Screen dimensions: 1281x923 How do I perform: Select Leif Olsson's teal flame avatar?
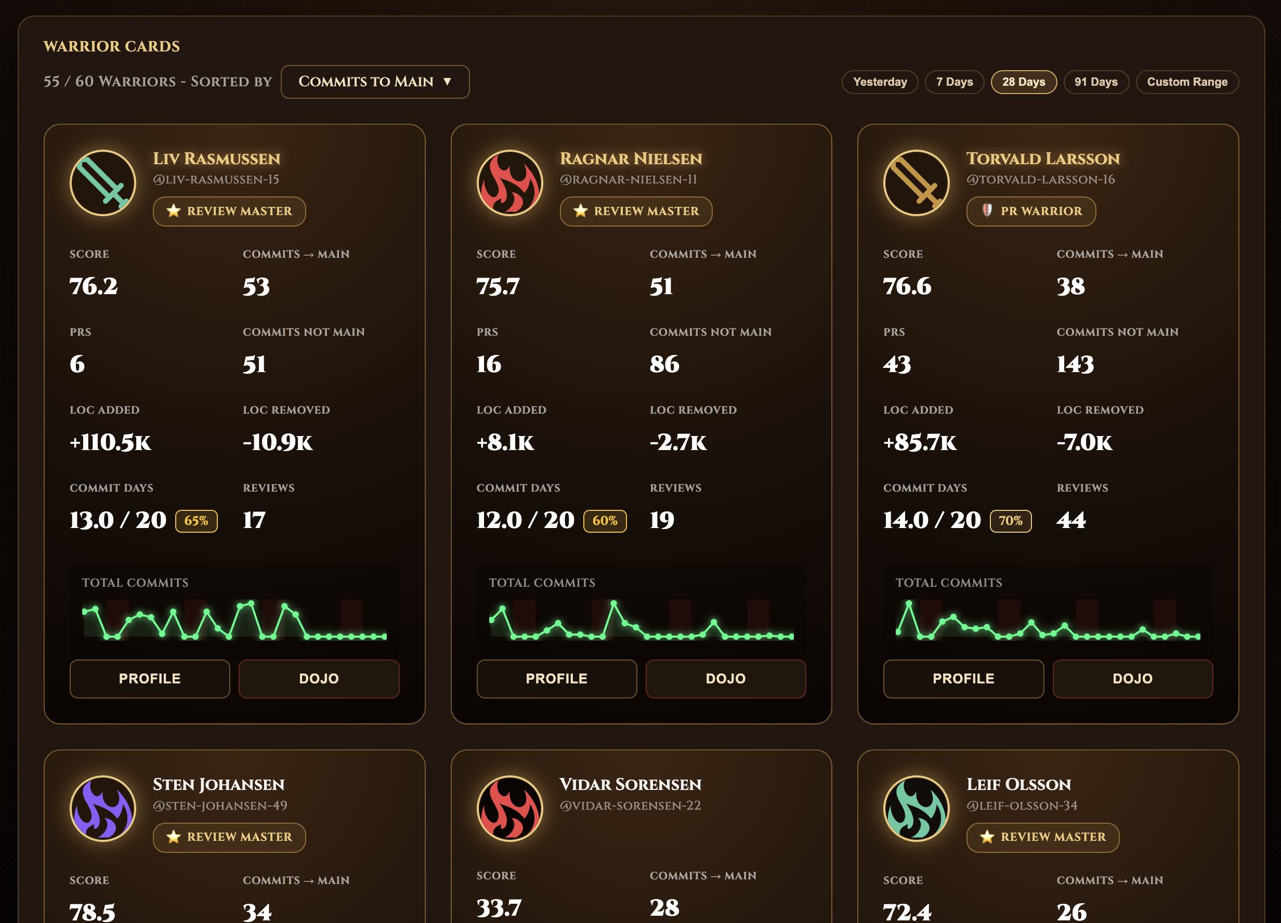pos(917,808)
